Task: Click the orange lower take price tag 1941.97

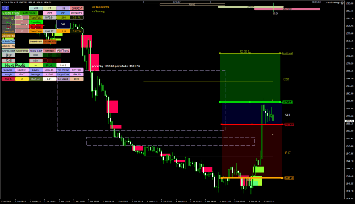Action: (289, 178)
